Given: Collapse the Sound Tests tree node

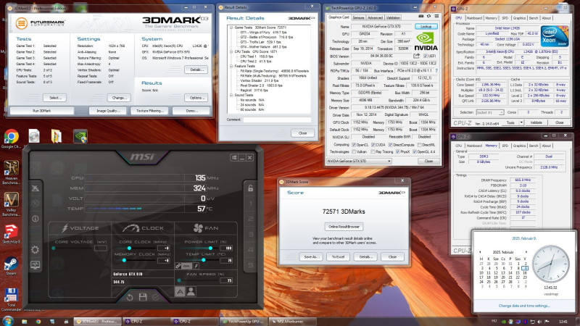Looking at the screenshot, I should point(231,95).
